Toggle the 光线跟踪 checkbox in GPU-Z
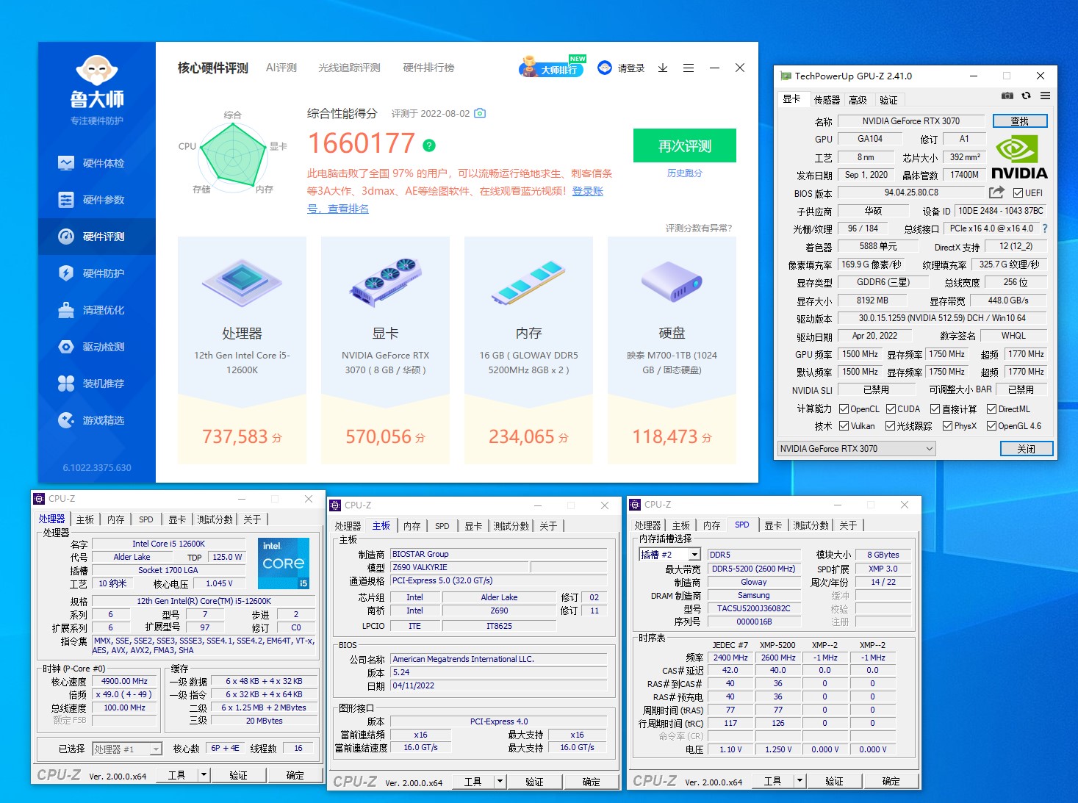This screenshot has height=803, width=1078. point(890,426)
